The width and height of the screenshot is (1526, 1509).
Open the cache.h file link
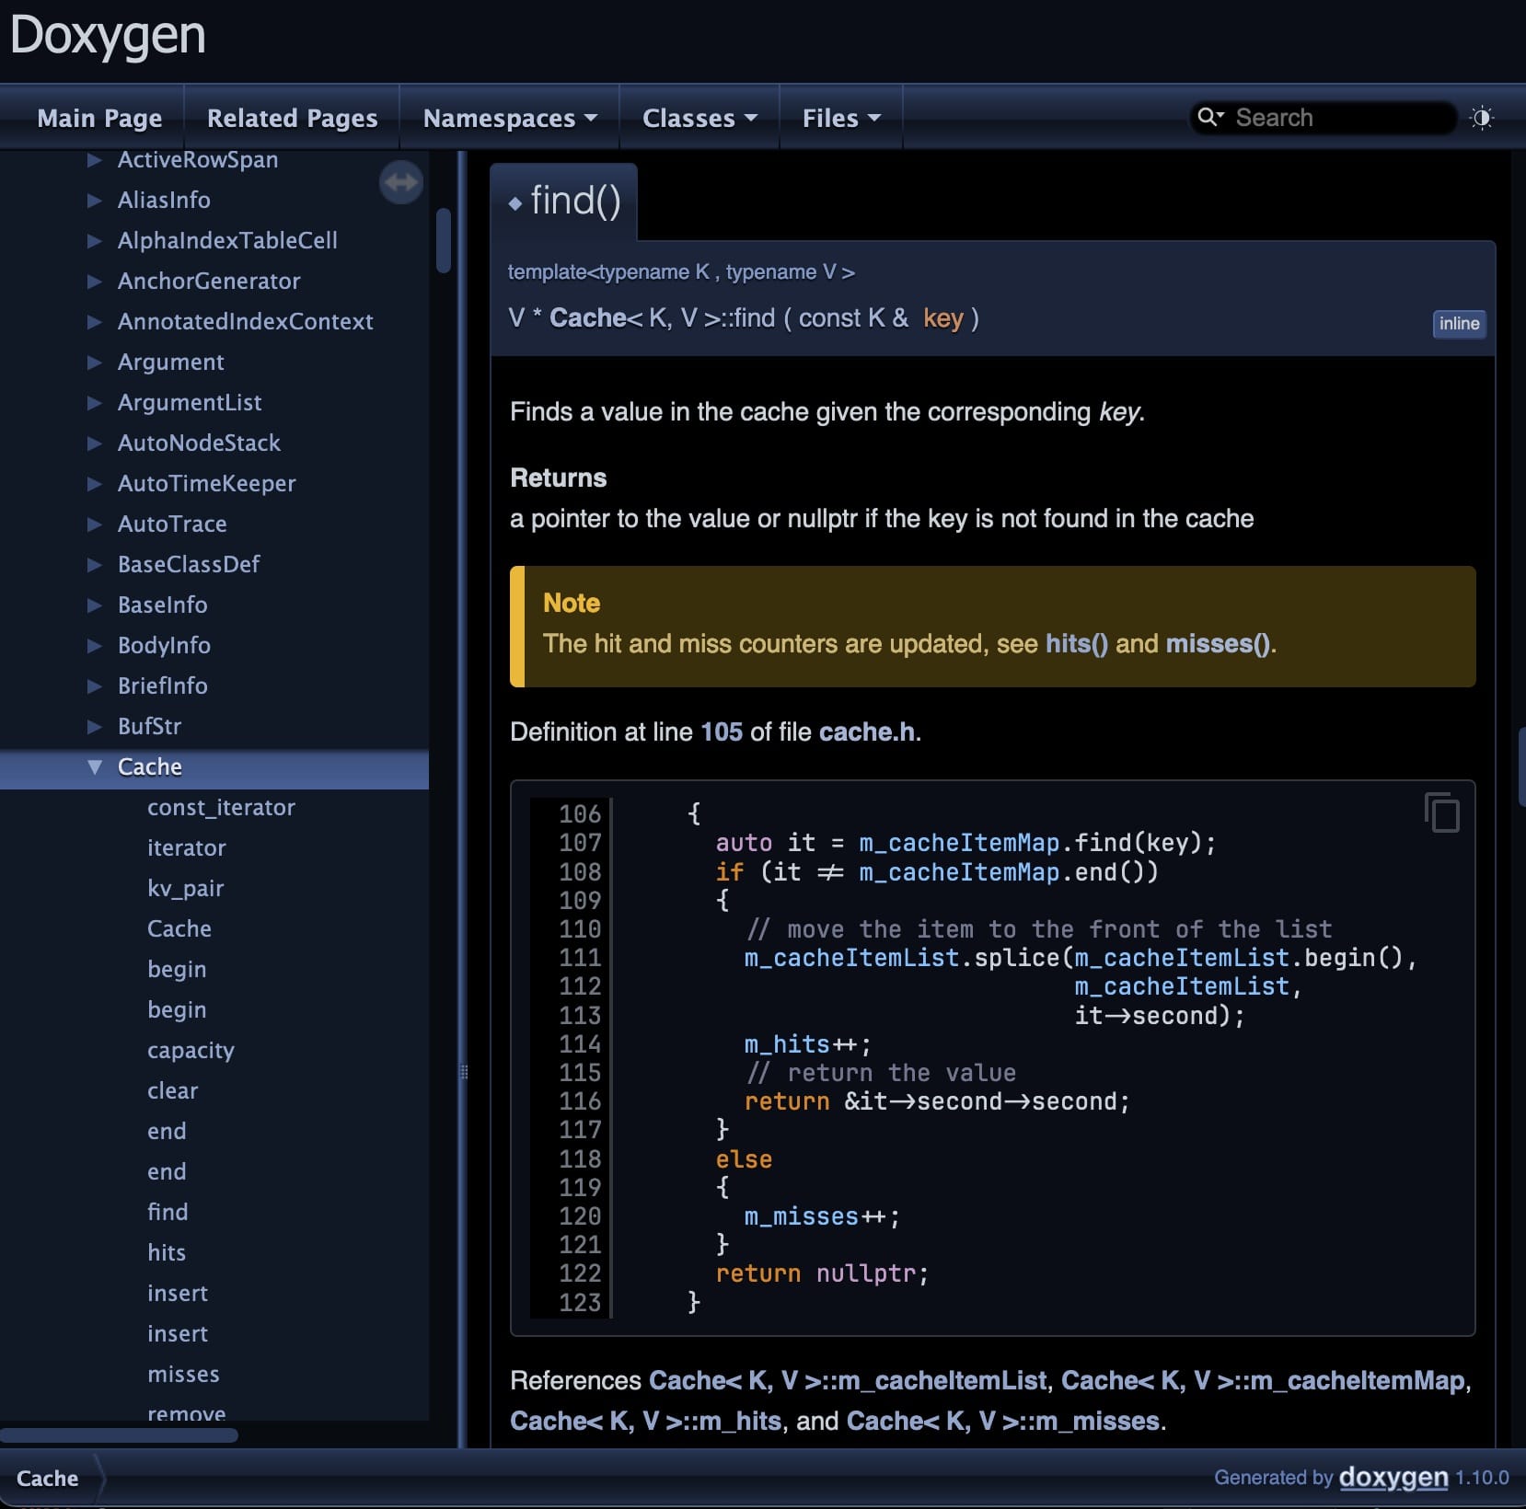[x=866, y=731]
